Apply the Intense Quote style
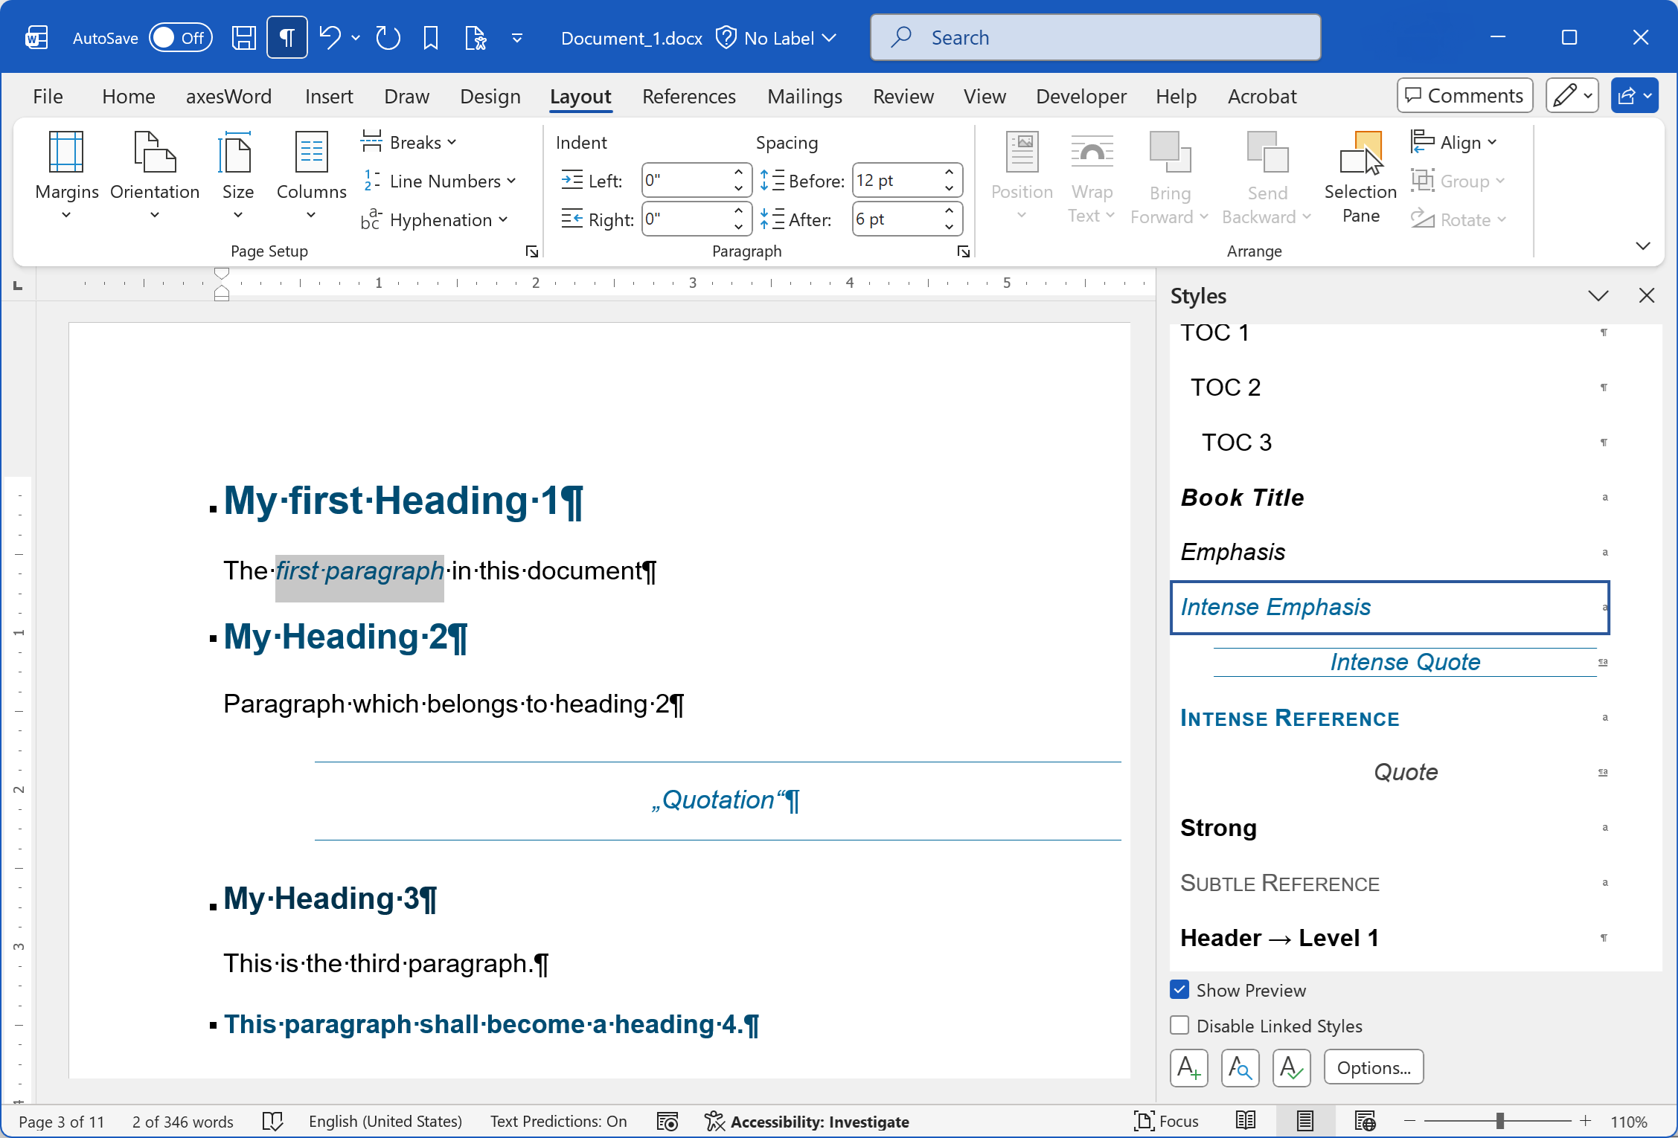This screenshot has width=1678, height=1138. pyautogui.click(x=1389, y=662)
